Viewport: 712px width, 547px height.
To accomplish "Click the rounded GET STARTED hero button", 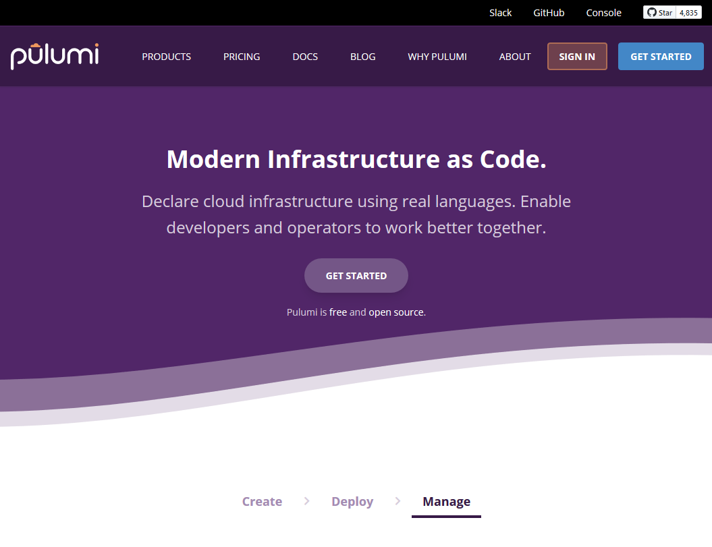I will (356, 276).
